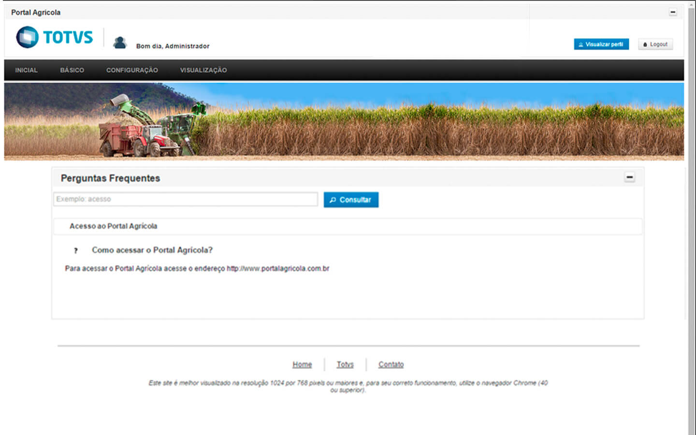Log out using the Logout button

pyautogui.click(x=655, y=44)
